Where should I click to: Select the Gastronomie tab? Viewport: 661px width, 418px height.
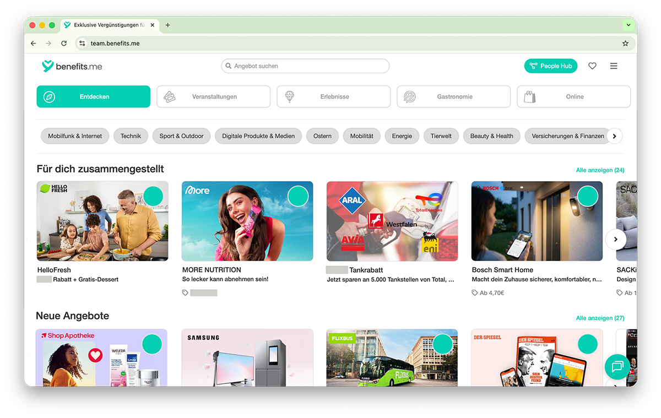pyautogui.click(x=454, y=96)
